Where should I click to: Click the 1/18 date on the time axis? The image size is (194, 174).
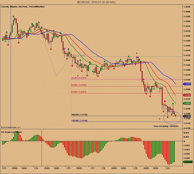[x=103, y=168]
